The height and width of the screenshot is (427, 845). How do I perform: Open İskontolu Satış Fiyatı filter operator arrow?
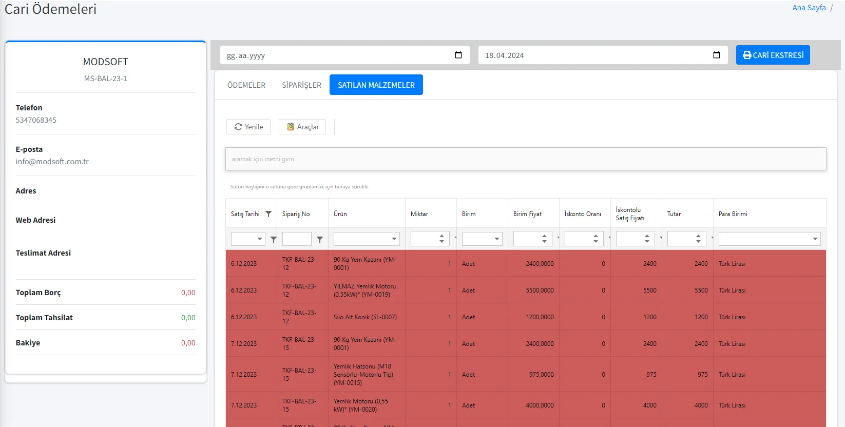point(661,238)
